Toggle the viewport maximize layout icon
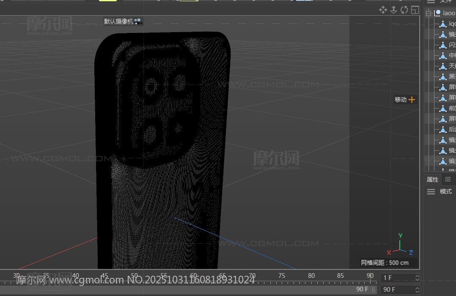 tap(415, 10)
